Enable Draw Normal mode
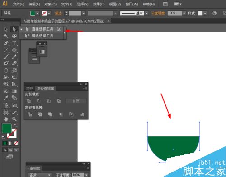The height and width of the screenshot is (177, 226). (5, 150)
